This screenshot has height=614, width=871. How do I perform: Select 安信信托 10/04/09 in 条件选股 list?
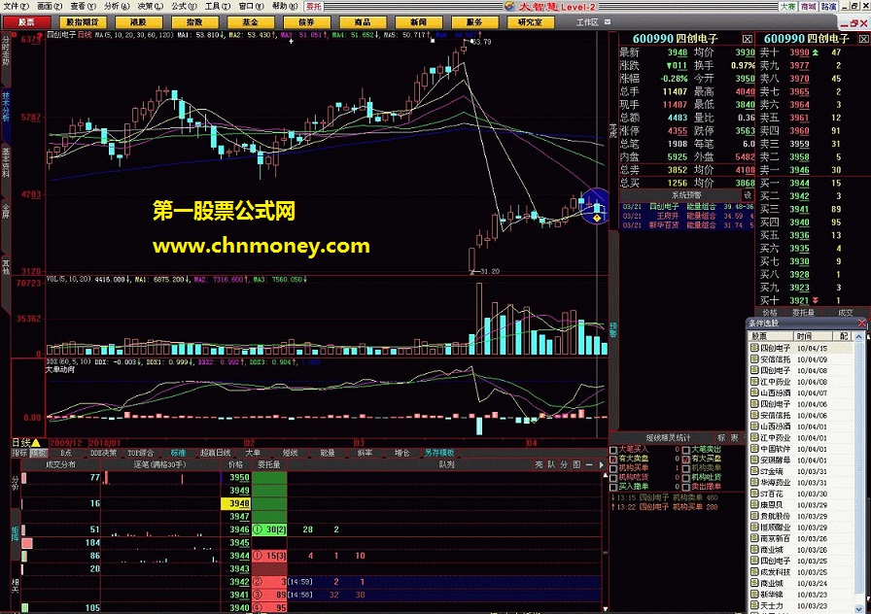click(x=800, y=359)
